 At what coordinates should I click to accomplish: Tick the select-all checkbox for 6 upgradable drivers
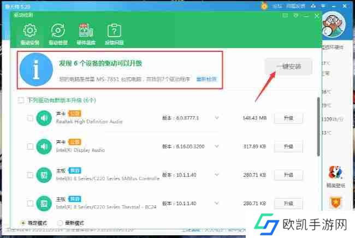21,100
